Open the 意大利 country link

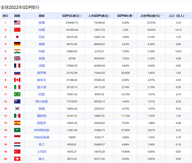click(x=42, y=87)
